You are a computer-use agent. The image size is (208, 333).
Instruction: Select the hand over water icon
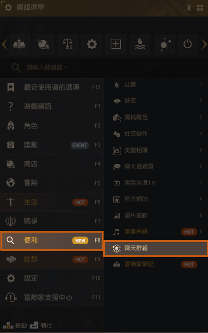[x=140, y=44]
